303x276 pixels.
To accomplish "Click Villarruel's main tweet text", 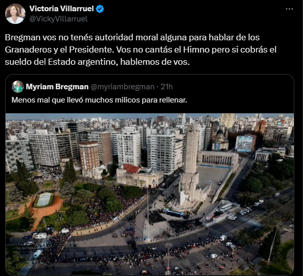I will point(141,49).
